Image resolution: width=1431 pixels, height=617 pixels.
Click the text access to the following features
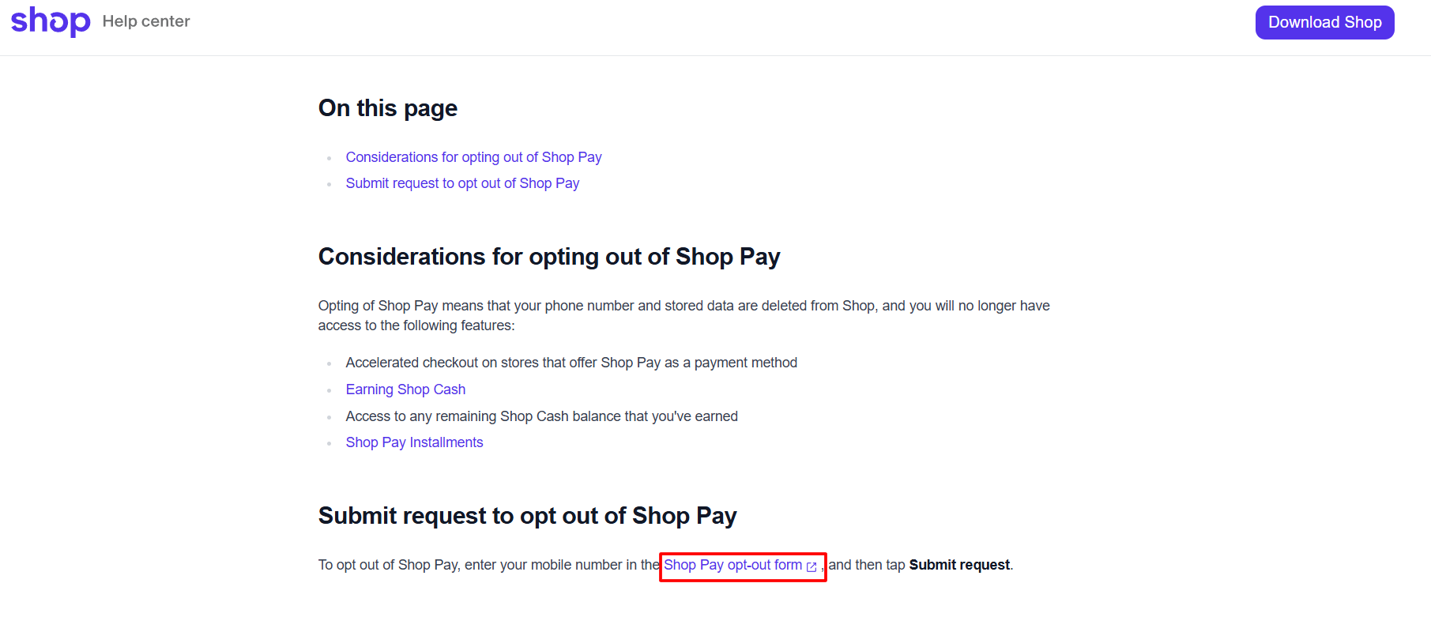(x=416, y=325)
